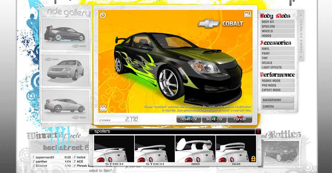Expand the Quick Mod side tab

pos(301,36)
